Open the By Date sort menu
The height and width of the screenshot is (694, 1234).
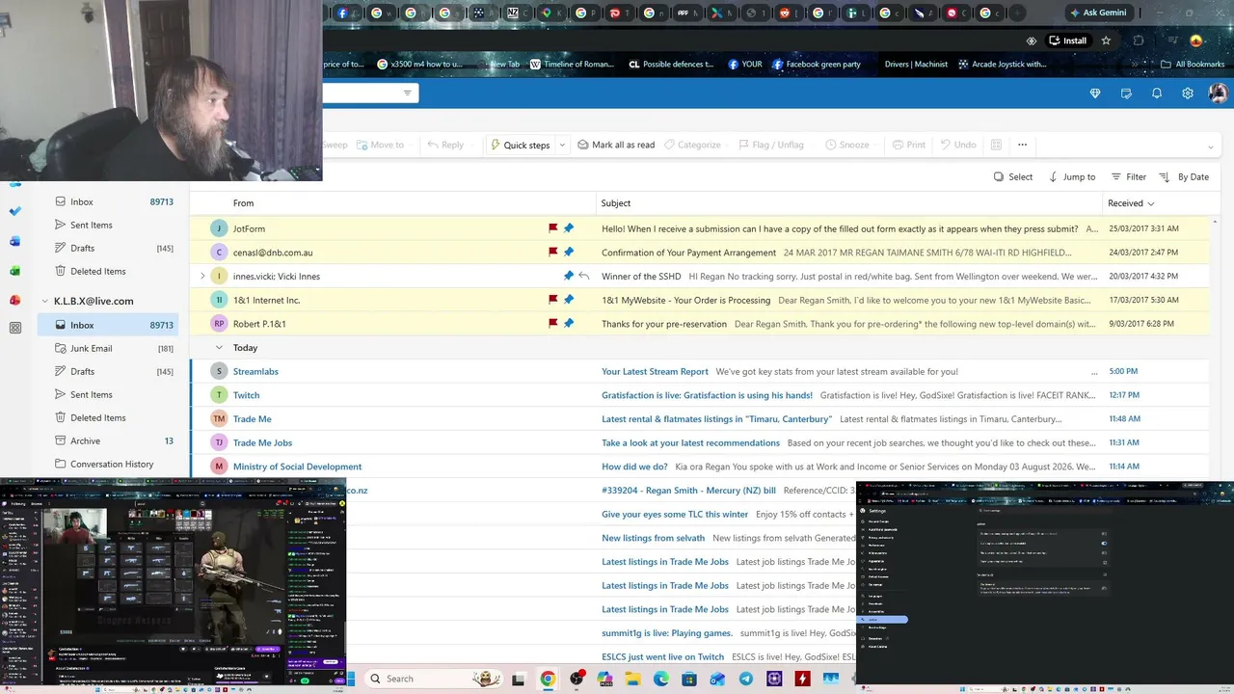click(x=1184, y=176)
